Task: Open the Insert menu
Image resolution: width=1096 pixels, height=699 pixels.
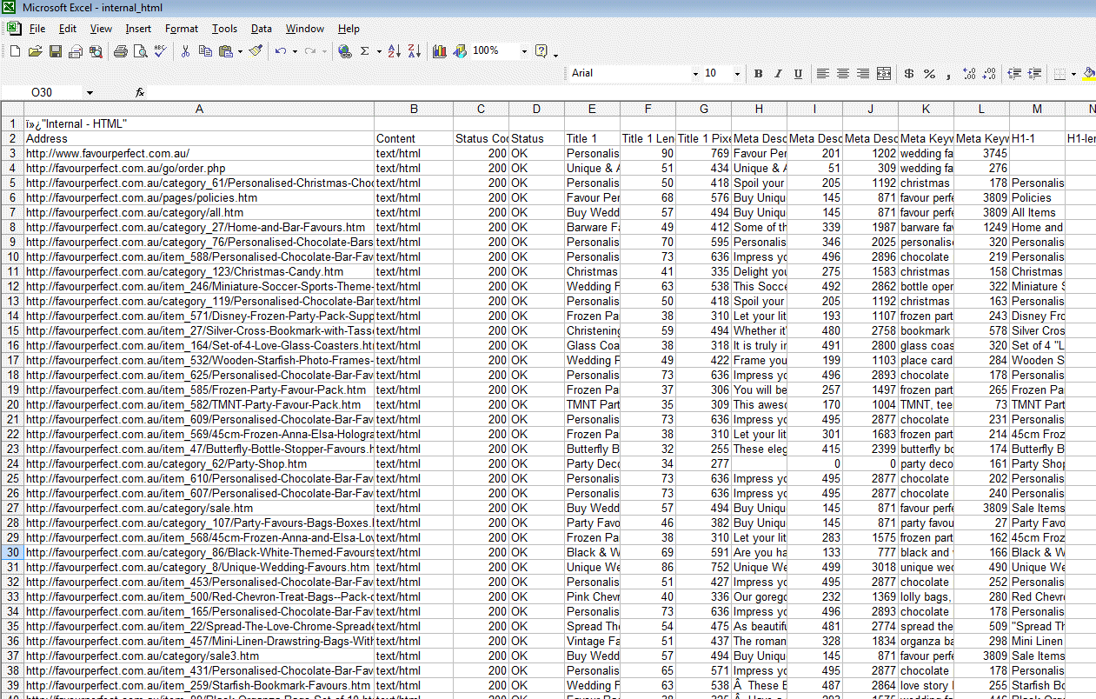Action: pyautogui.click(x=138, y=29)
